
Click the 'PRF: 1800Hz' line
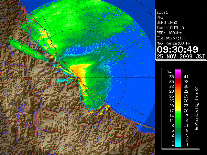pyautogui.click(x=169, y=33)
